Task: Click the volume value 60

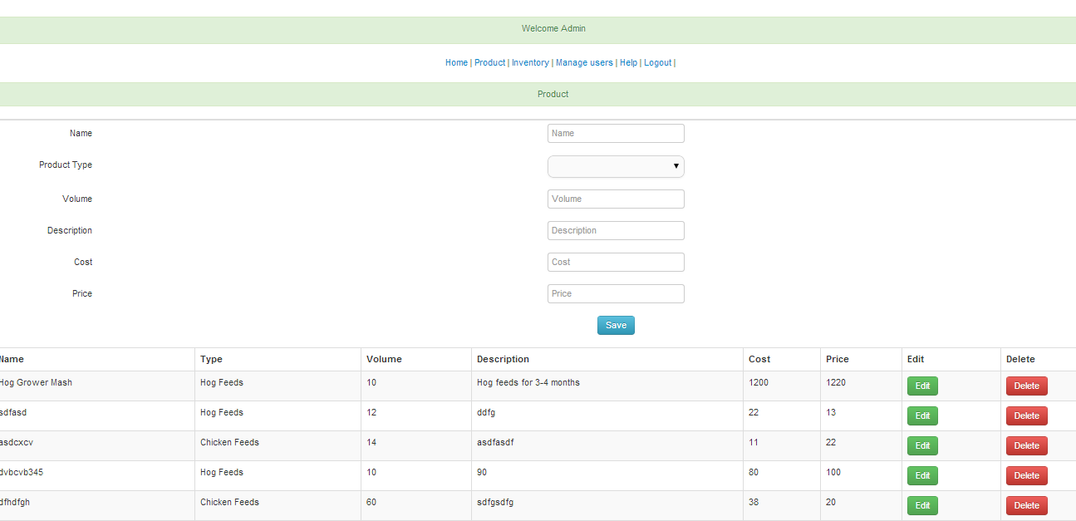Action: click(x=371, y=502)
